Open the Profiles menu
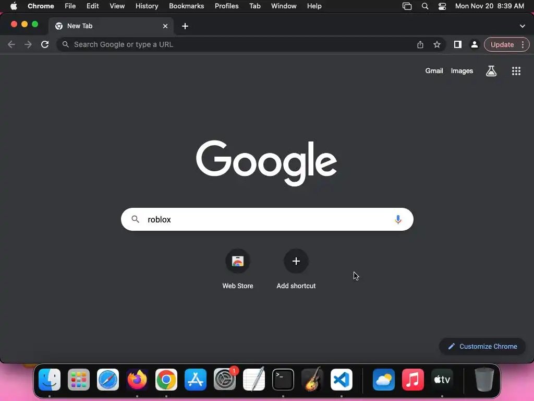Screen dimensions: 534x401 tap(226, 6)
